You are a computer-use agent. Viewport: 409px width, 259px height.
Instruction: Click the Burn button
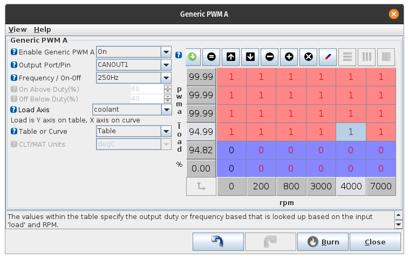[x=323, y=242]
